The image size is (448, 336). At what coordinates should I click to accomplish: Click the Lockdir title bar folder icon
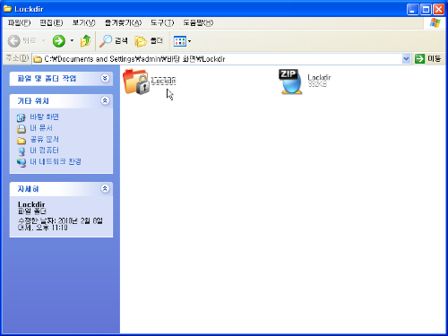(x=7, y=9)
